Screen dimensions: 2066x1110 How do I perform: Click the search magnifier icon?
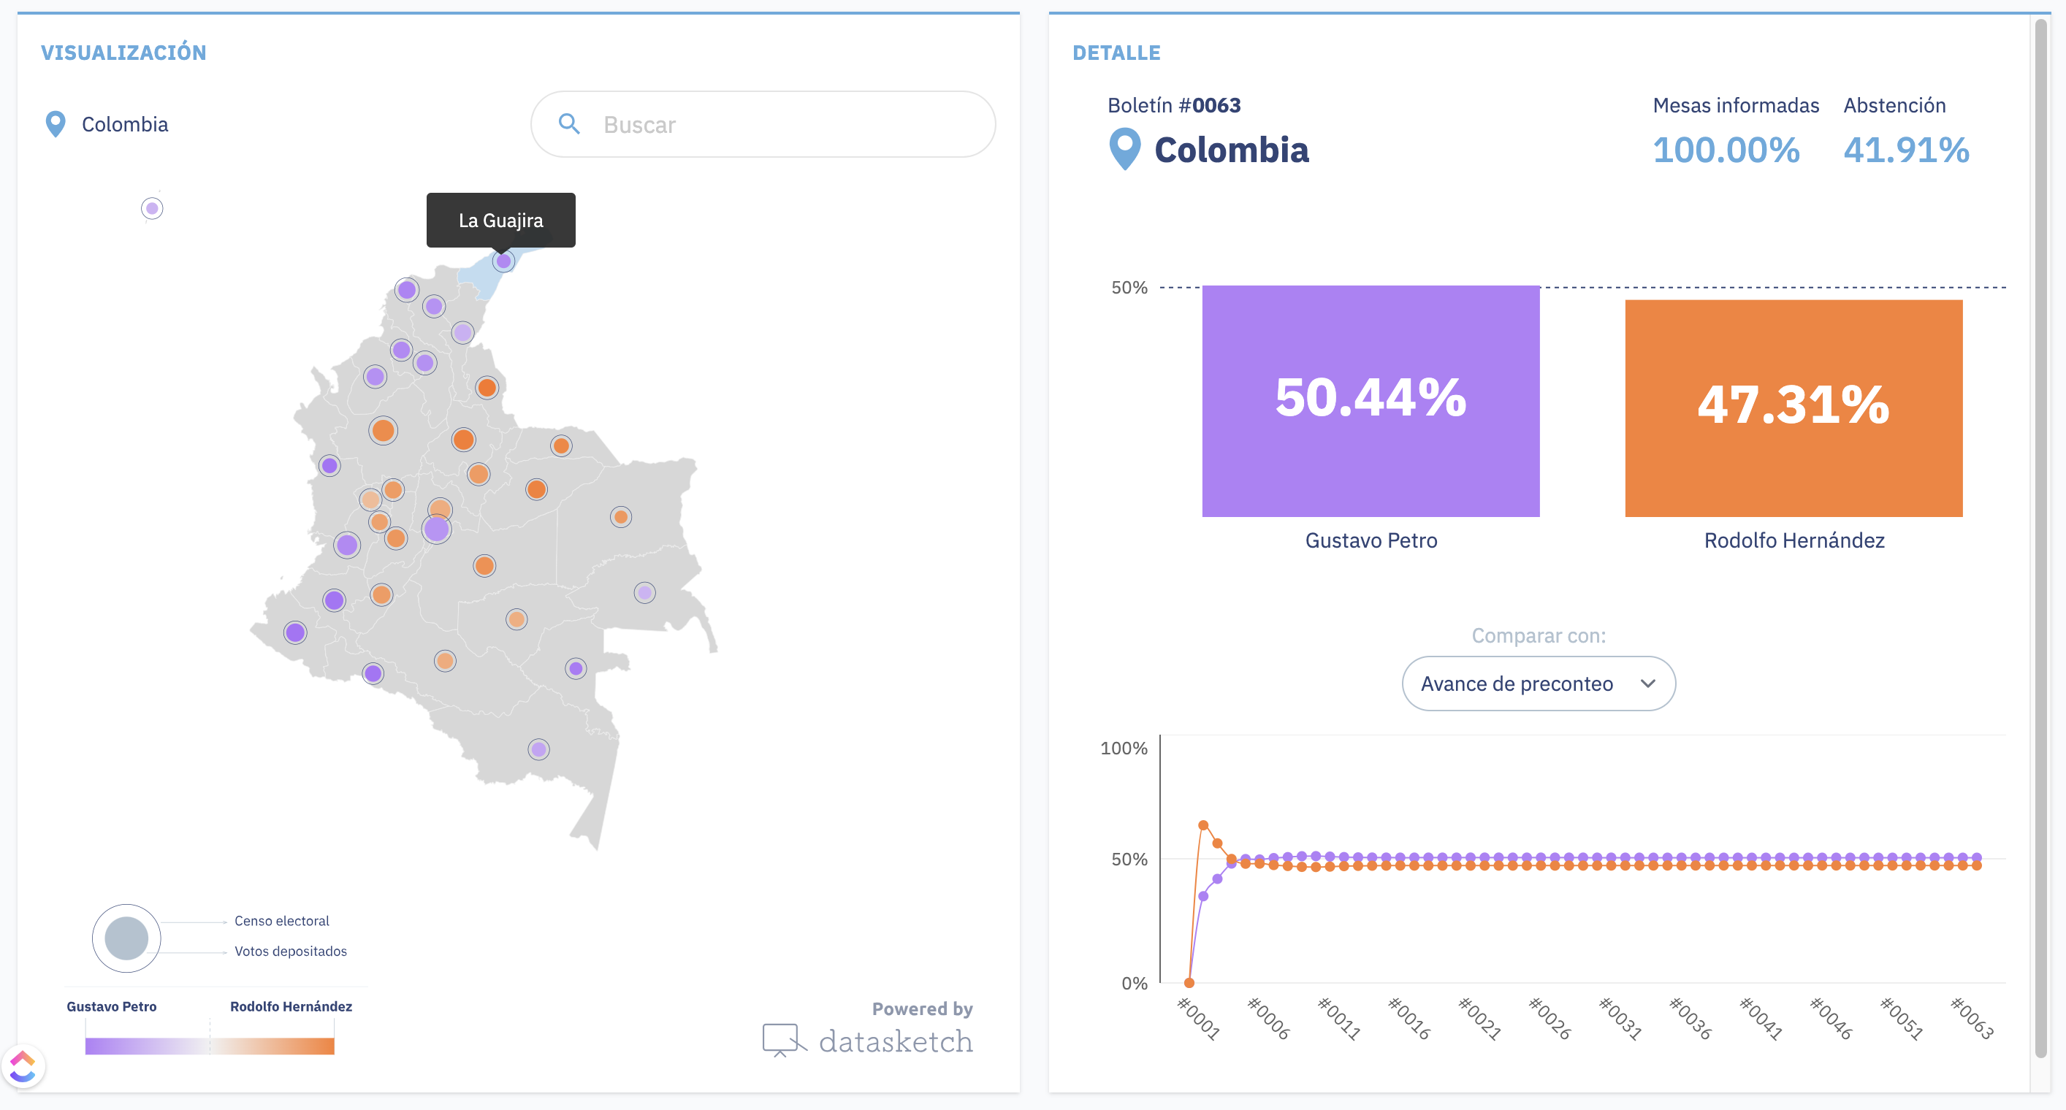568,123
